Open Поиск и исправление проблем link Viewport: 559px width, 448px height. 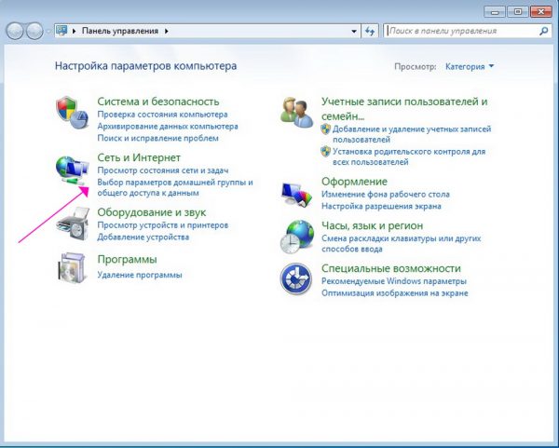pyautogui.click(x=157, y=138)
